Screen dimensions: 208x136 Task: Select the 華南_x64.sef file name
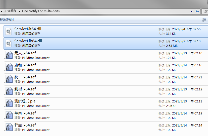(25, 113)
